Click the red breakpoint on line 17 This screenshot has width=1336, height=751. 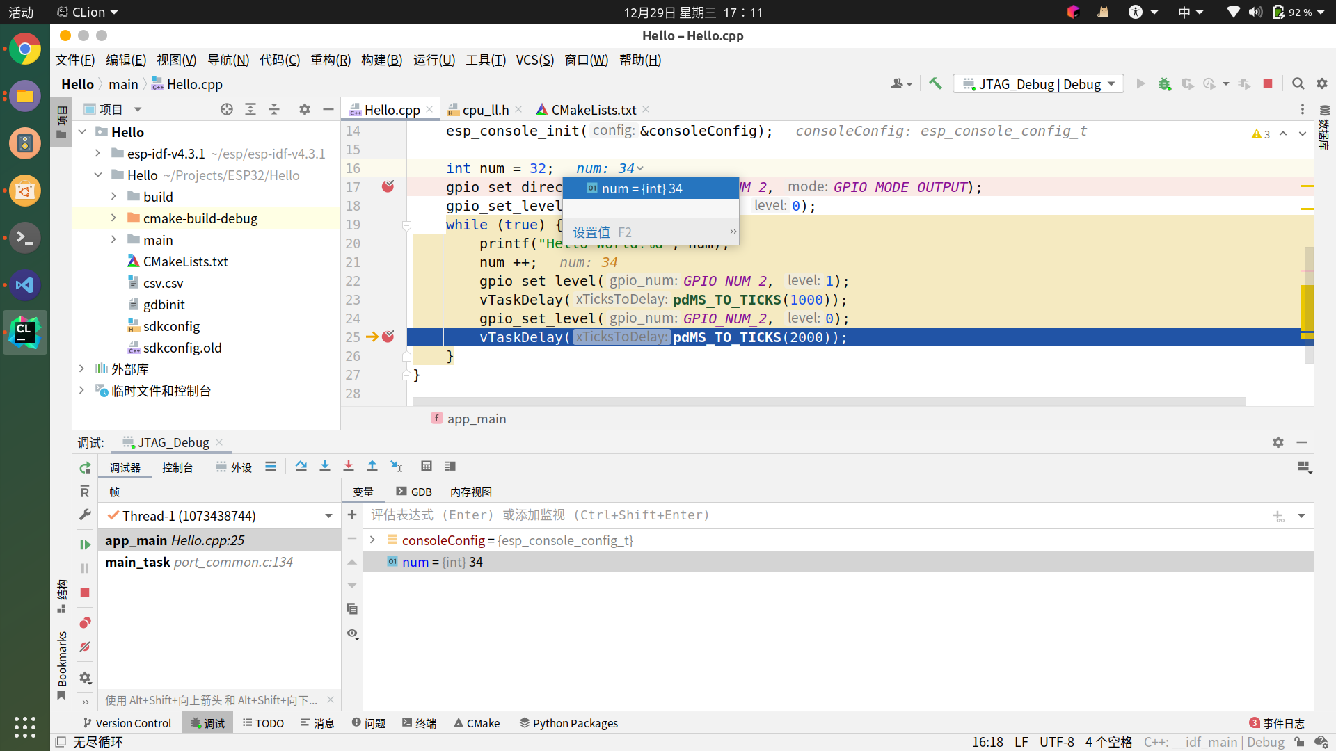pos(388,186)
